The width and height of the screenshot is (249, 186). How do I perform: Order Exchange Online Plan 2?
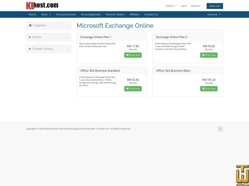pos(209,55)
